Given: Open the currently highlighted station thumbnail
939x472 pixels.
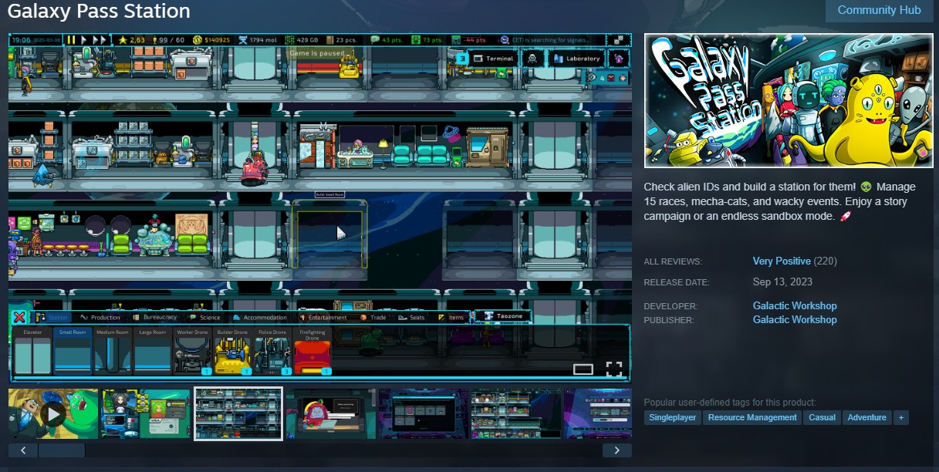Looking at the screenshot, I should (238, 414).
